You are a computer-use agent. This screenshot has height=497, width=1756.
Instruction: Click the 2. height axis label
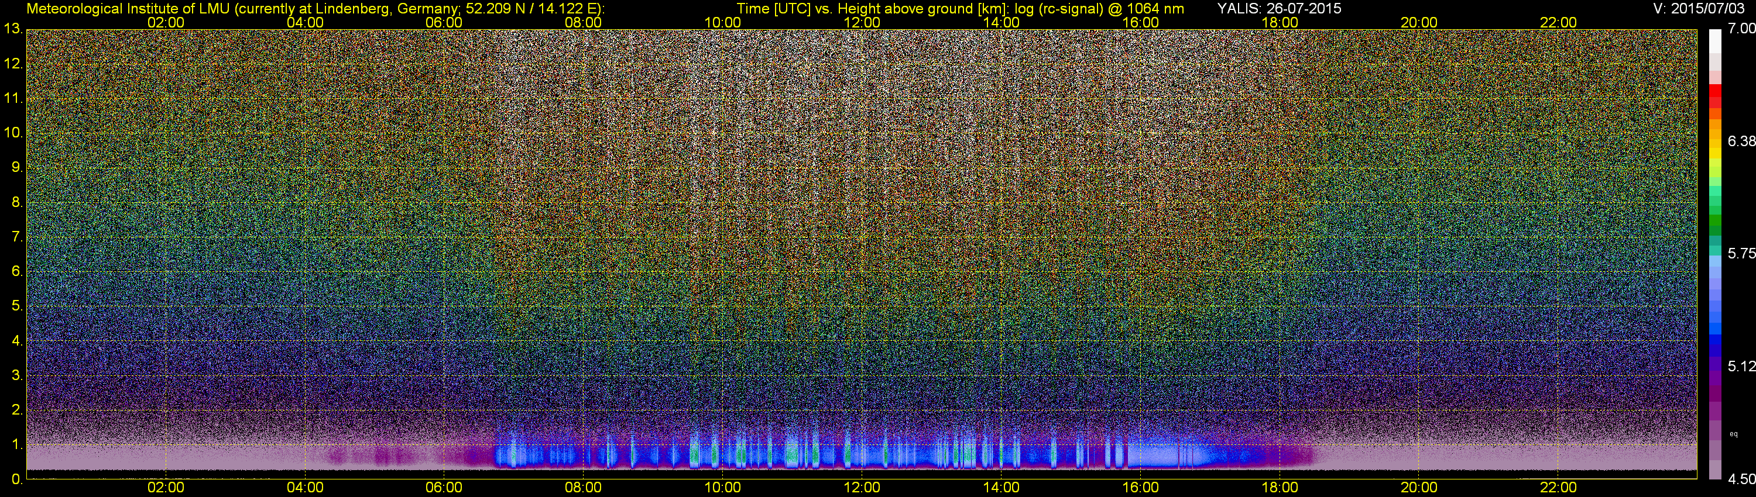tap(17, 410)
